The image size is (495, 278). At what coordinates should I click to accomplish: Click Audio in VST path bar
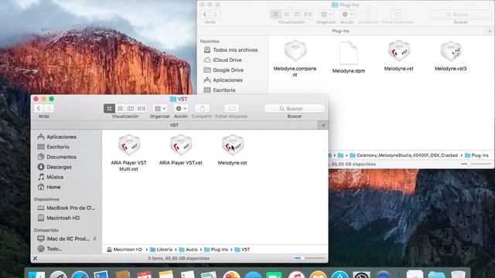pos(189,249)
